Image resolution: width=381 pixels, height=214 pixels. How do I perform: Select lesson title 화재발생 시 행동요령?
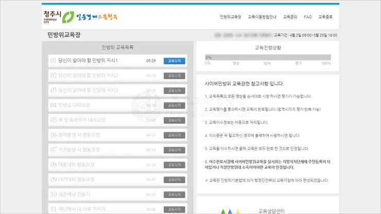pyautogui.click(x=79, y=135)
